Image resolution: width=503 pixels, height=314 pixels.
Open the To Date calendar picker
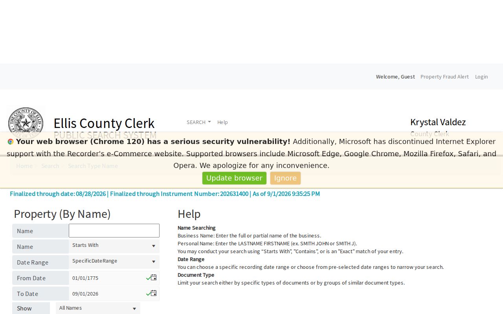click(154, 293)
